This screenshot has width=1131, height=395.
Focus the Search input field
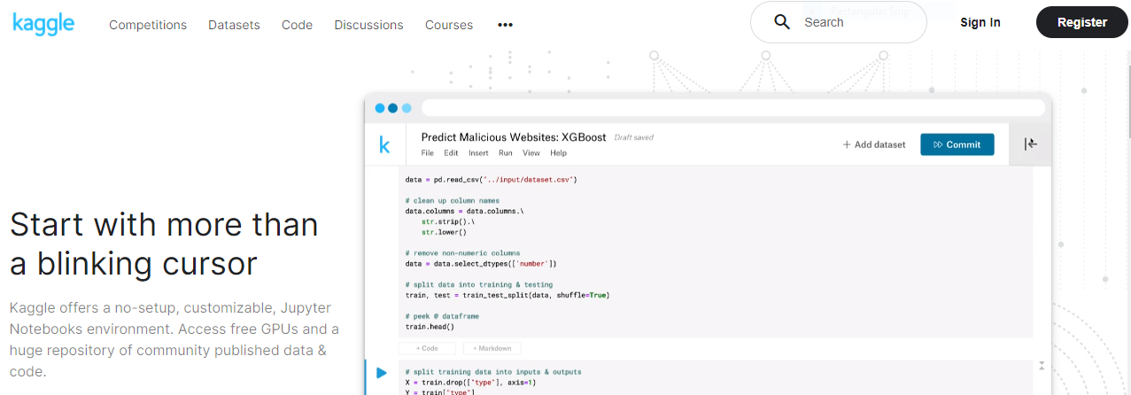[838, 22]
